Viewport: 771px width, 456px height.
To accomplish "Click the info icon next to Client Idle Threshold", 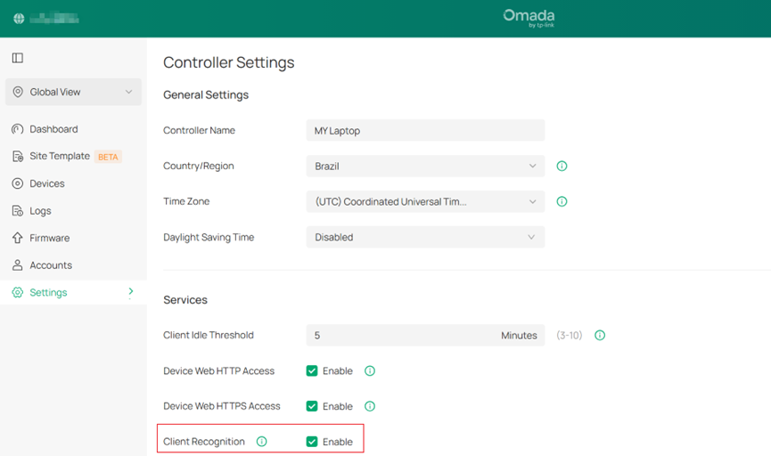I will coord(600,336).
